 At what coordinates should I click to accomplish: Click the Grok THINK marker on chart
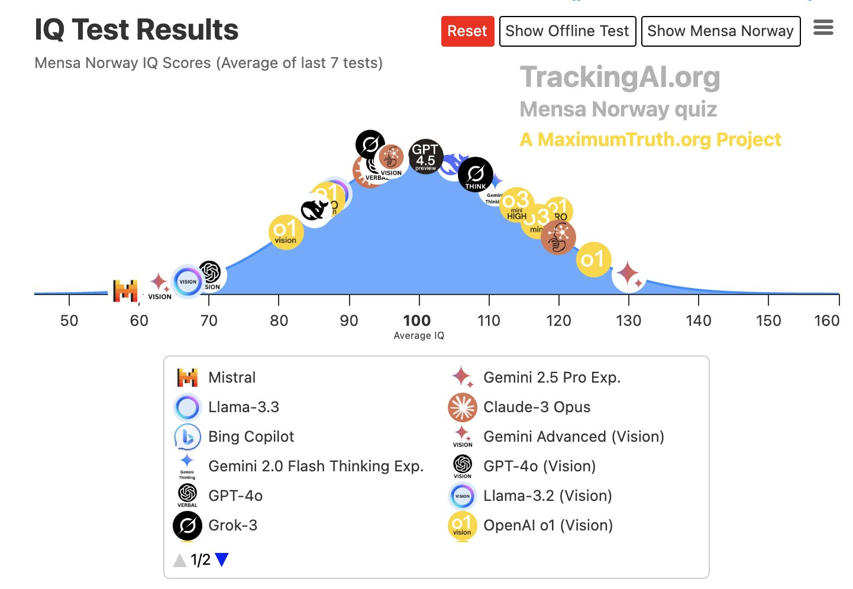click(476, 174)
